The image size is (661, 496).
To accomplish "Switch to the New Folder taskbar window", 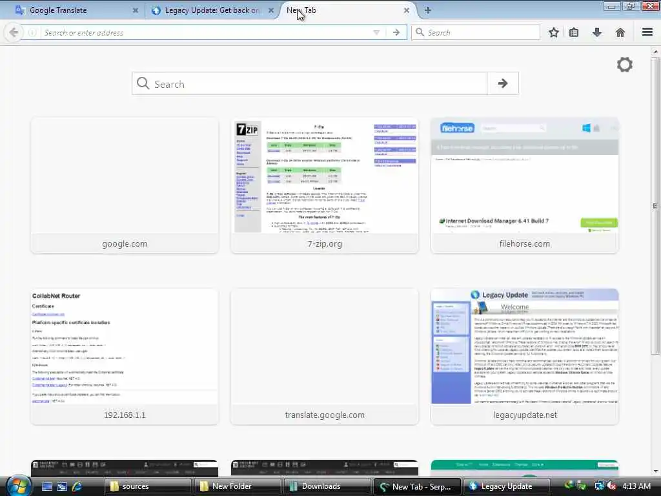I will coord(238,486).
